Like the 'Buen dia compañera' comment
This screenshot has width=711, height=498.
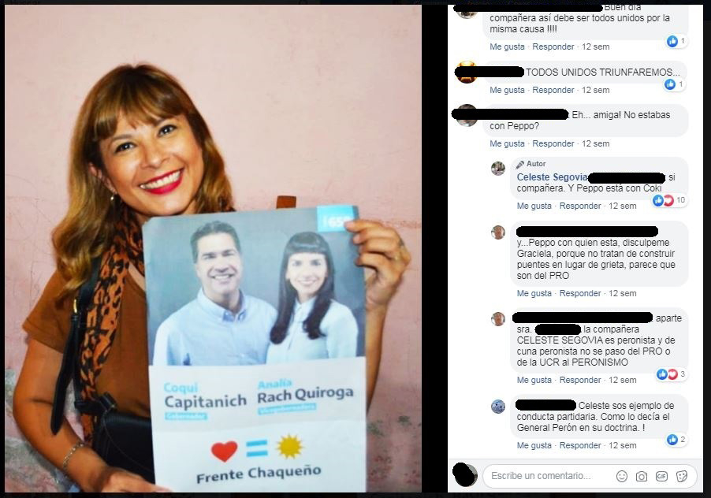point(507,46)
